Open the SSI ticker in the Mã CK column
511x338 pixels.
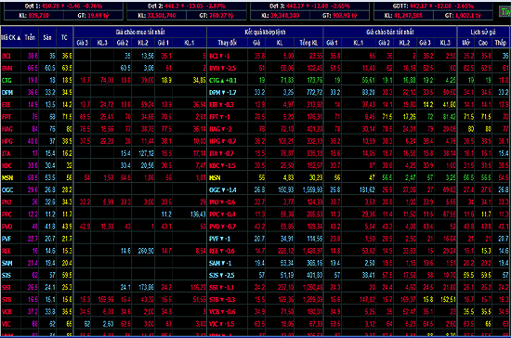[6, 288]
